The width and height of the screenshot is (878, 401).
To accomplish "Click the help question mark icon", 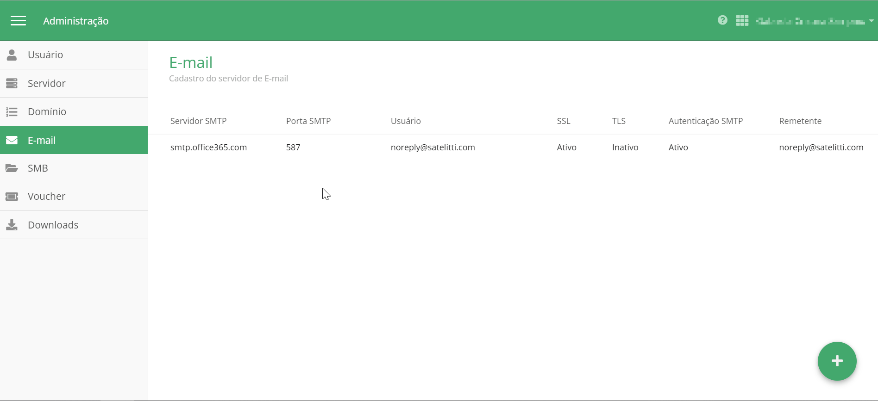I will (722, 20).
